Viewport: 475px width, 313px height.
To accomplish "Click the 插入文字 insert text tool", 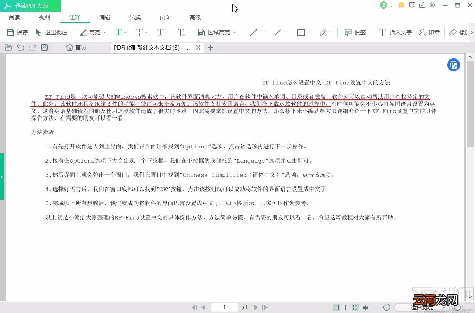I will 396,32.
